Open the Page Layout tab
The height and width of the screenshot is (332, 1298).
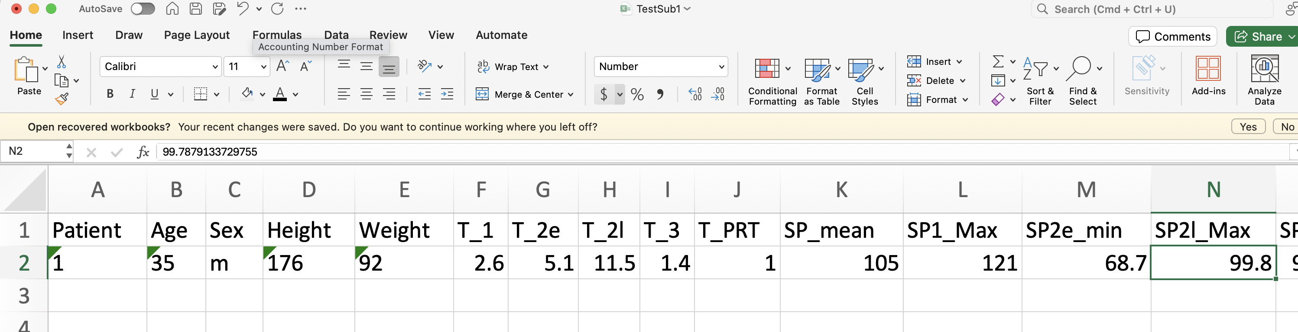(197, 35)
